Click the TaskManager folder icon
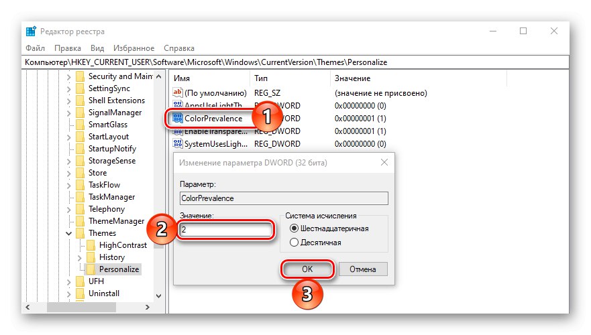The width and height of the screenshot is (591, 335). pos(80,197)
